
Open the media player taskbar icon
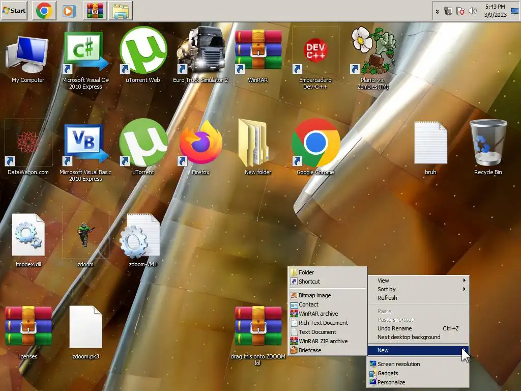68,11
